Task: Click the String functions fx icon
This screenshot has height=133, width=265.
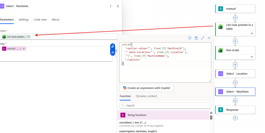Action: [x=123, y=115]
